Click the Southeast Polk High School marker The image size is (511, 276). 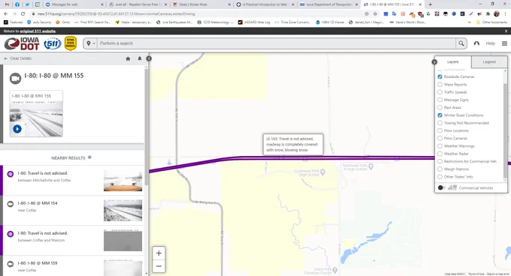(322, 172)
